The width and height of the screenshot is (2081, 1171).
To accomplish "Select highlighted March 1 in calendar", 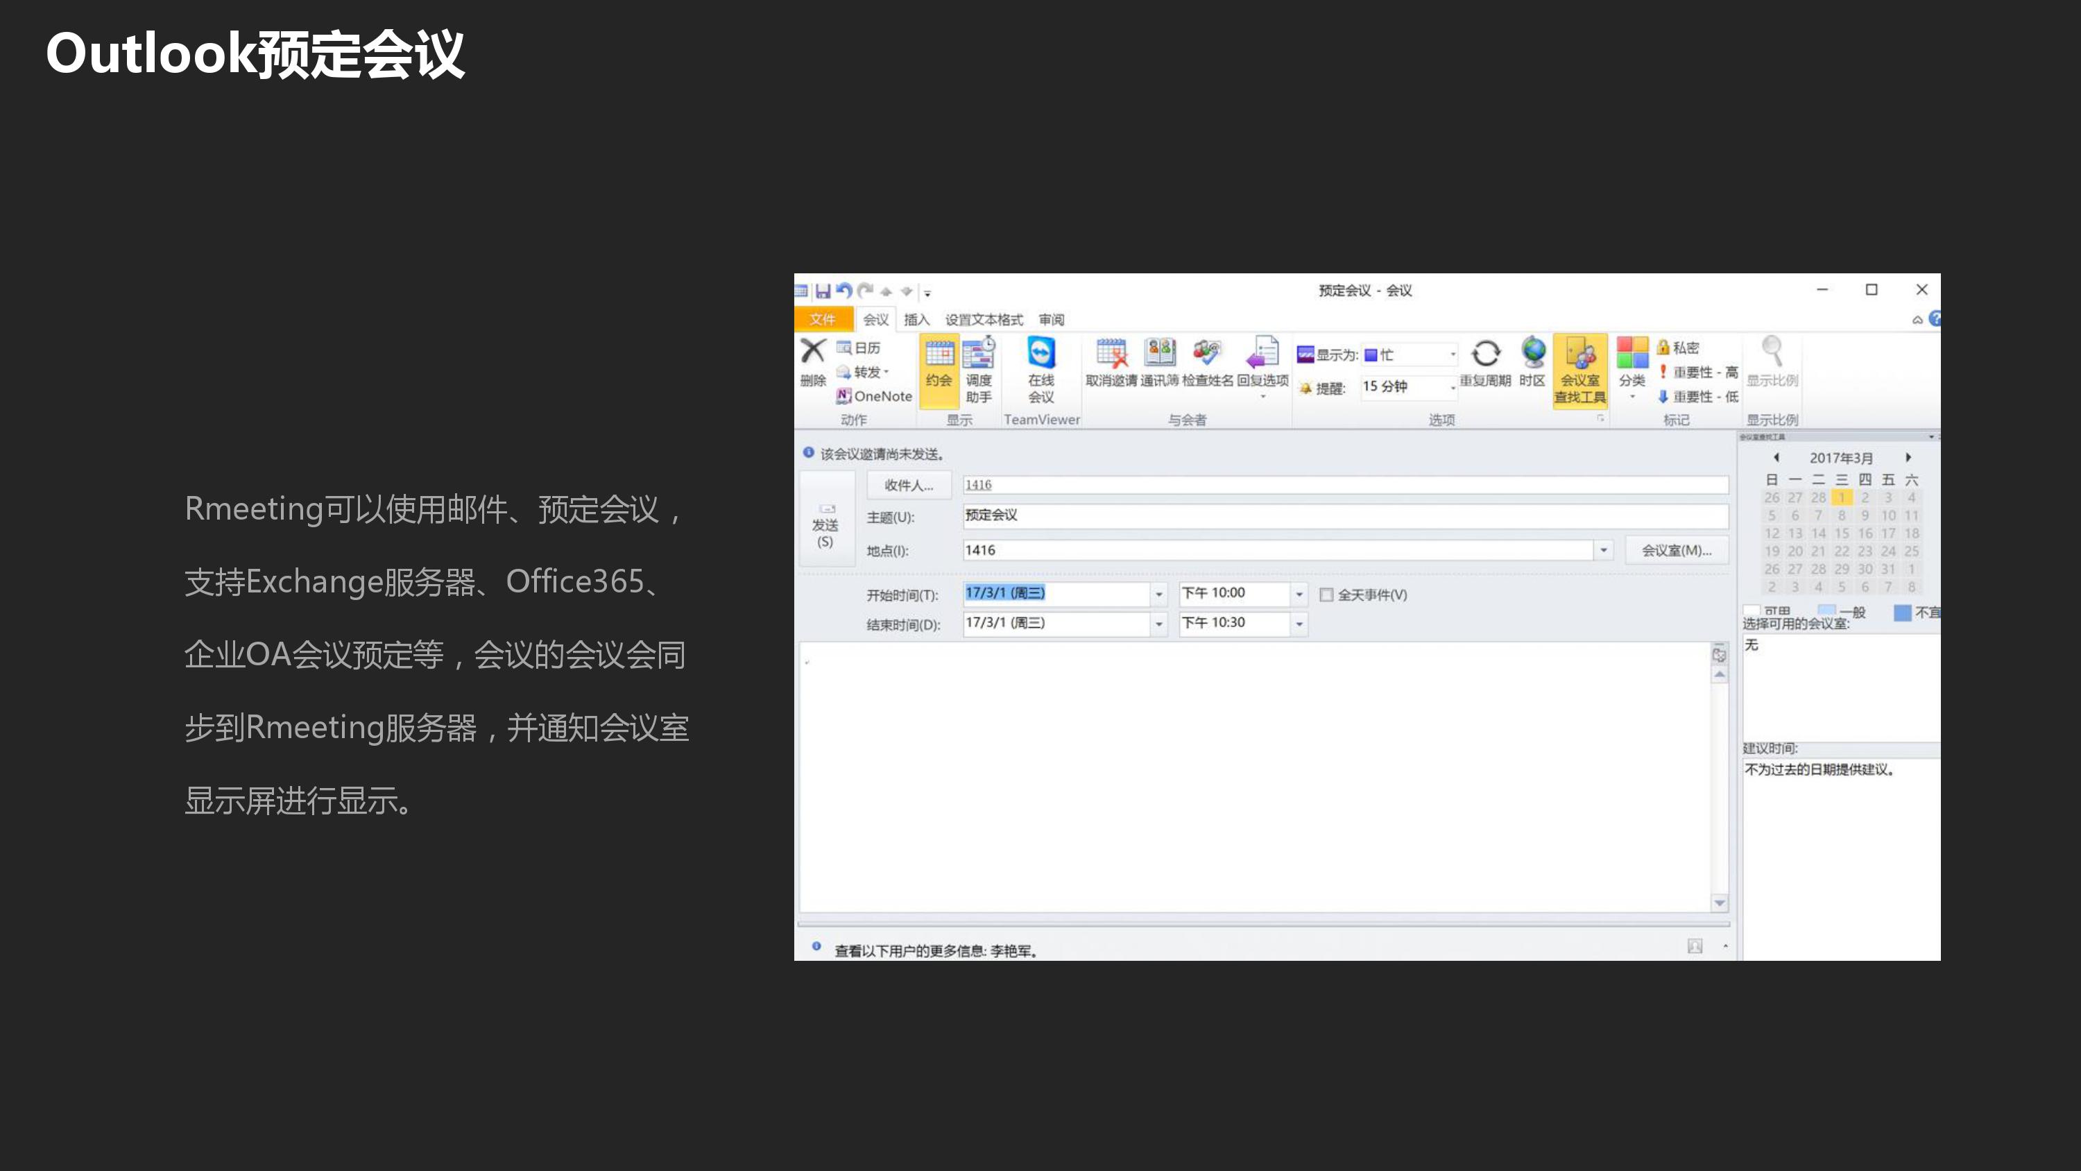I will [1841, 498].
